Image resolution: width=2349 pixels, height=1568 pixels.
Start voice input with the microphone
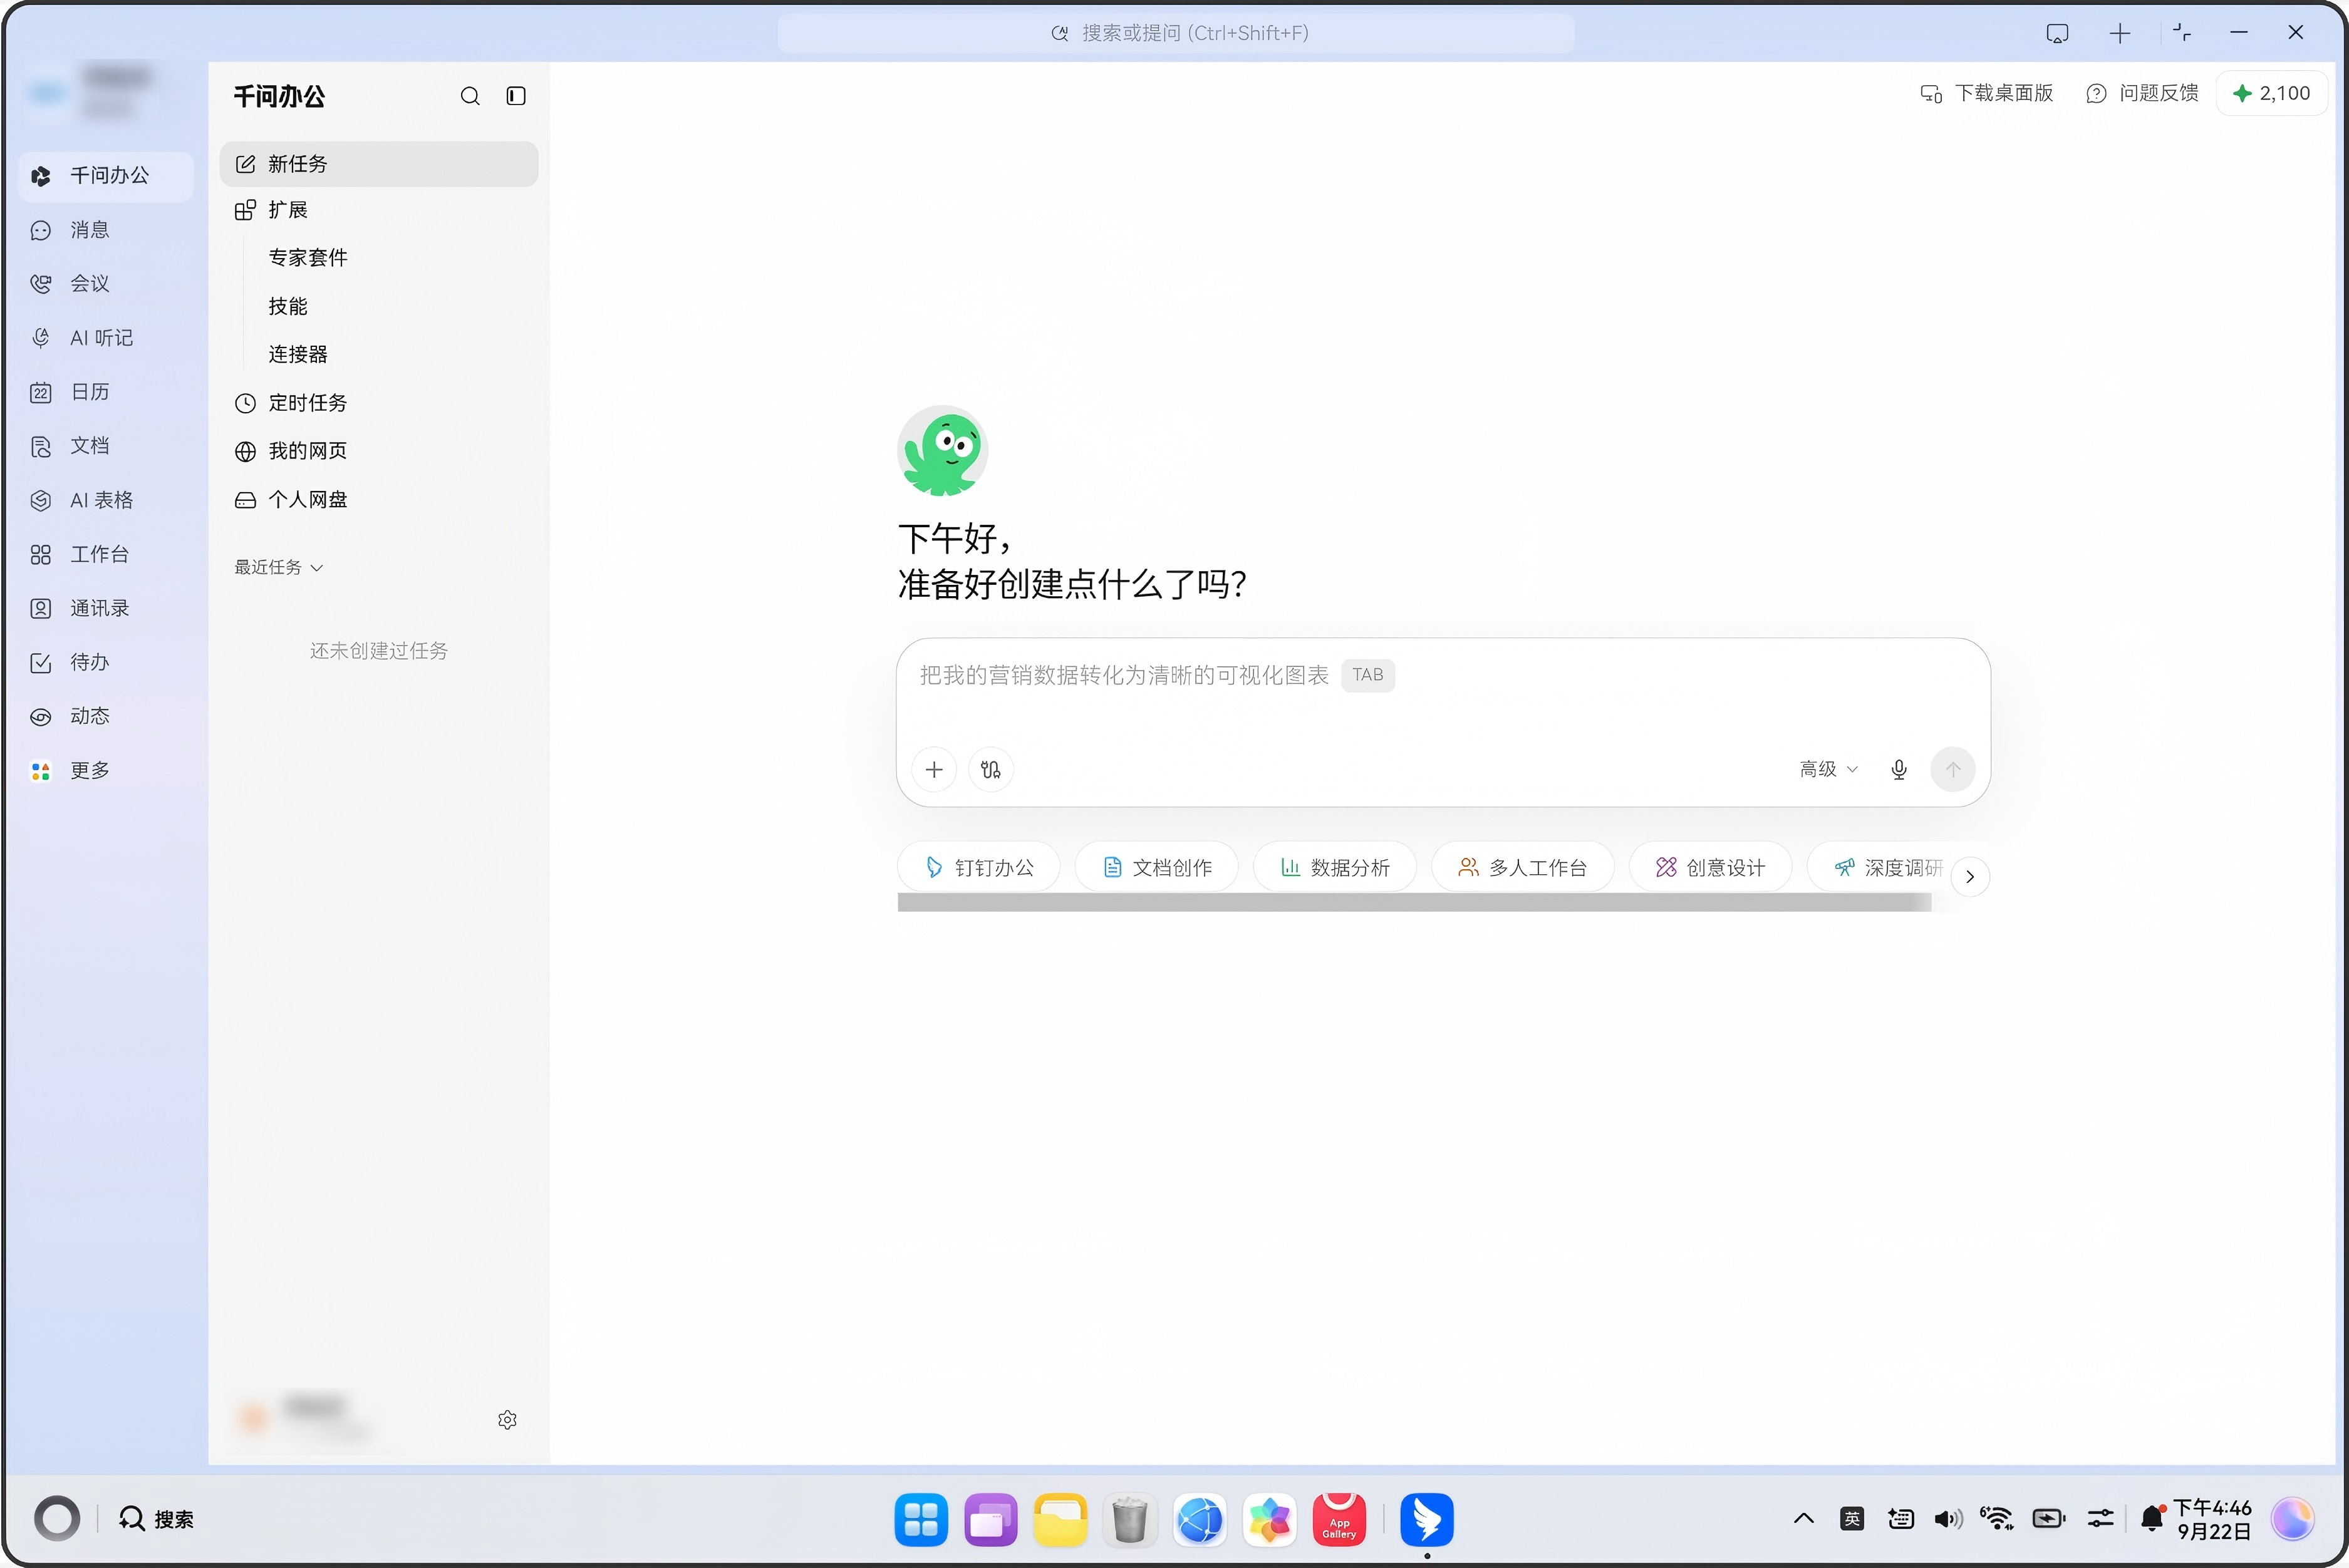pyautogui.click(x=1899, y=770)
